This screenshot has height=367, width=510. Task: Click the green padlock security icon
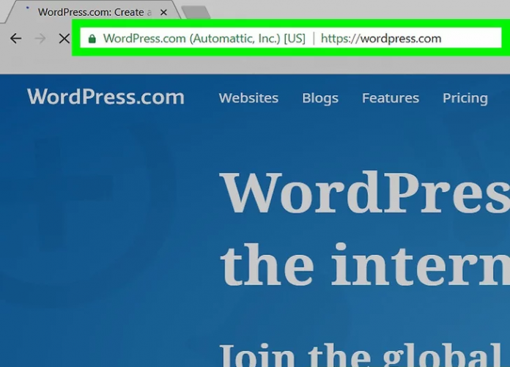92,39
